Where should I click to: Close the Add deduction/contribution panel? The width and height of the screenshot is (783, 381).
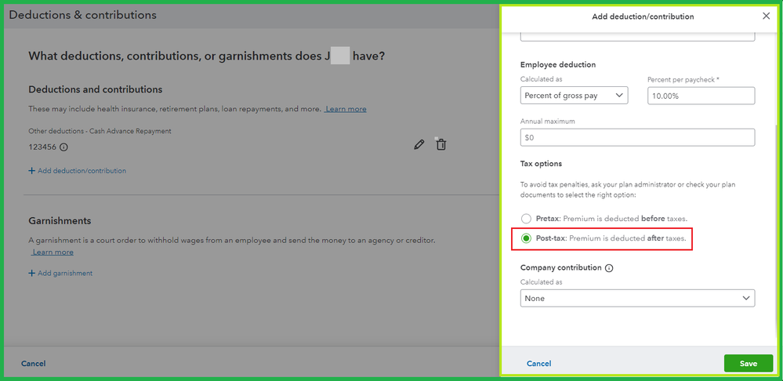[766, 16]
